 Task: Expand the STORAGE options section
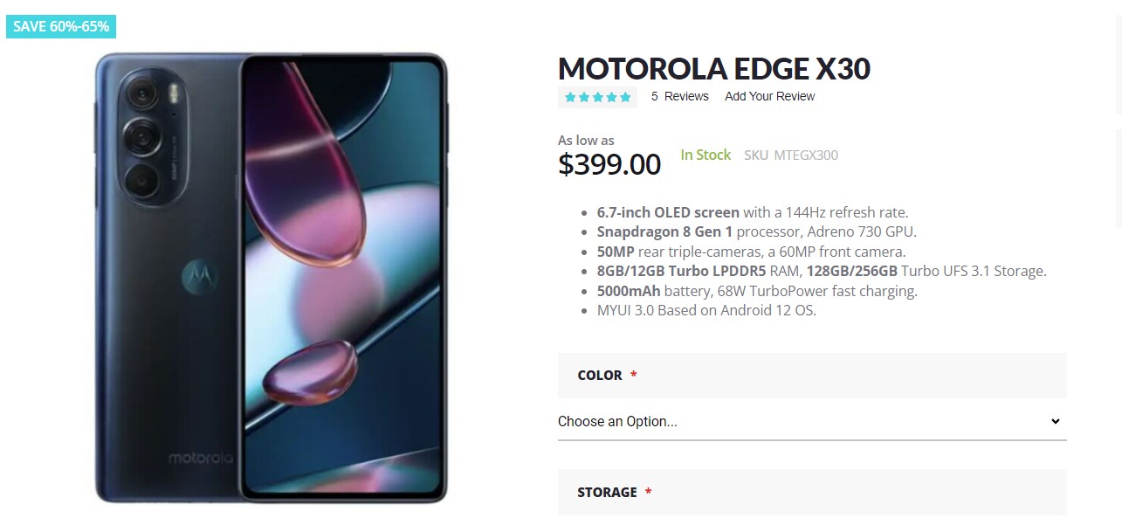click(x=812, y=492)
